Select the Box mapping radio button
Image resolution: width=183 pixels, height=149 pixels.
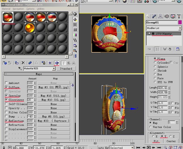pyautogui.click(x=155, y=74)
